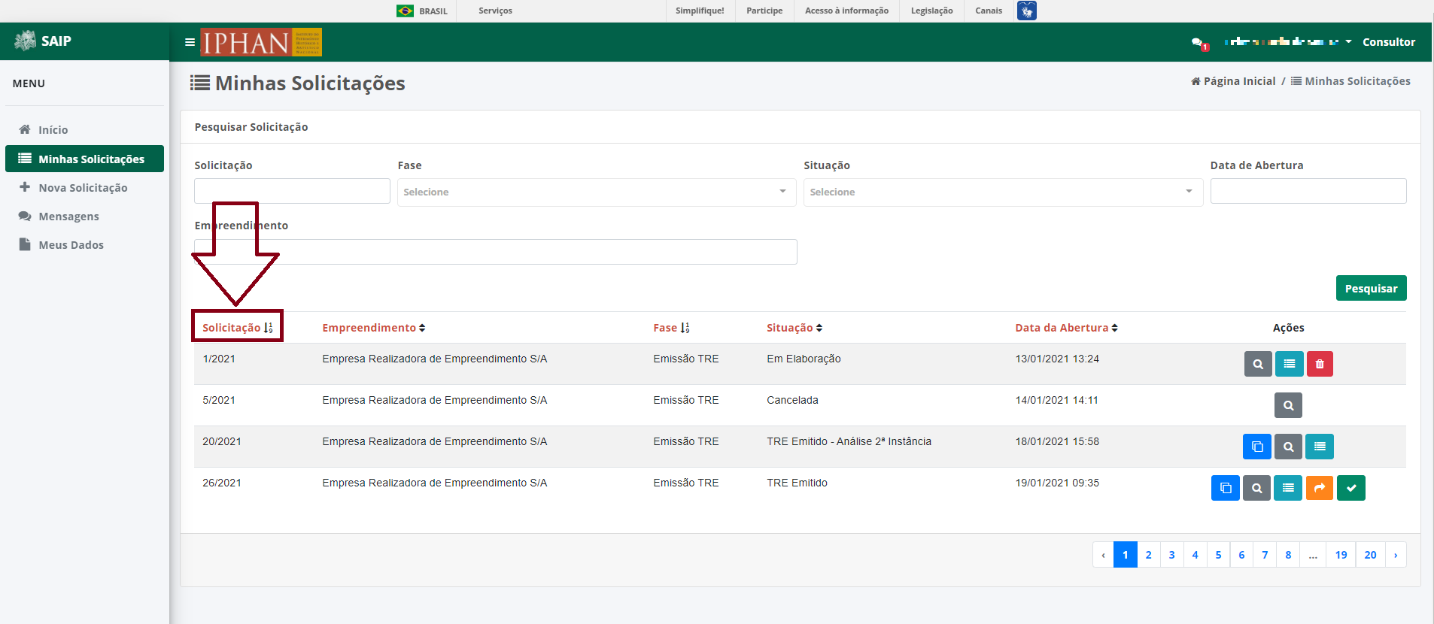Click the 1/2021 request number cell
The width and height of the screenshot is (1434, 624).
click(219, 359)
